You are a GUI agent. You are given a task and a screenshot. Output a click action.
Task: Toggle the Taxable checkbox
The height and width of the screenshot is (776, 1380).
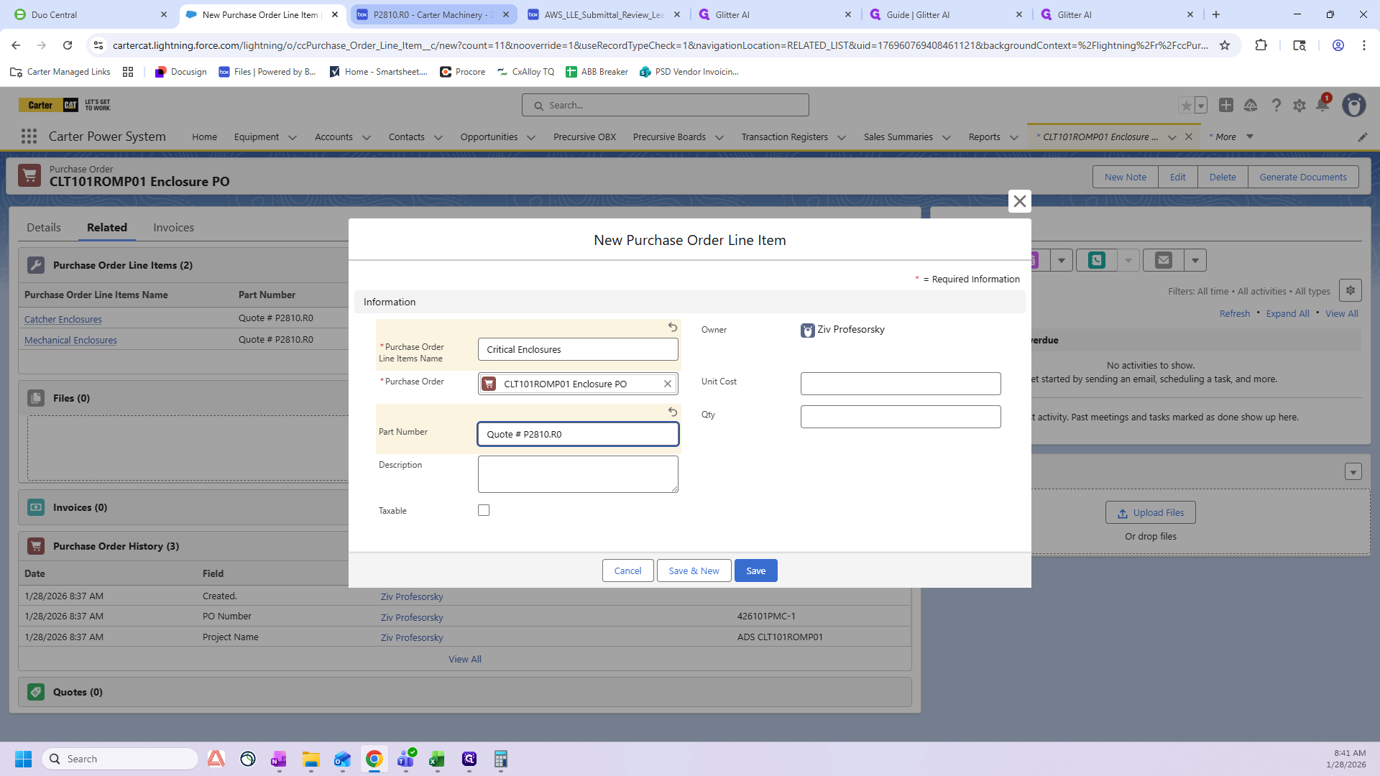(484, 510)
